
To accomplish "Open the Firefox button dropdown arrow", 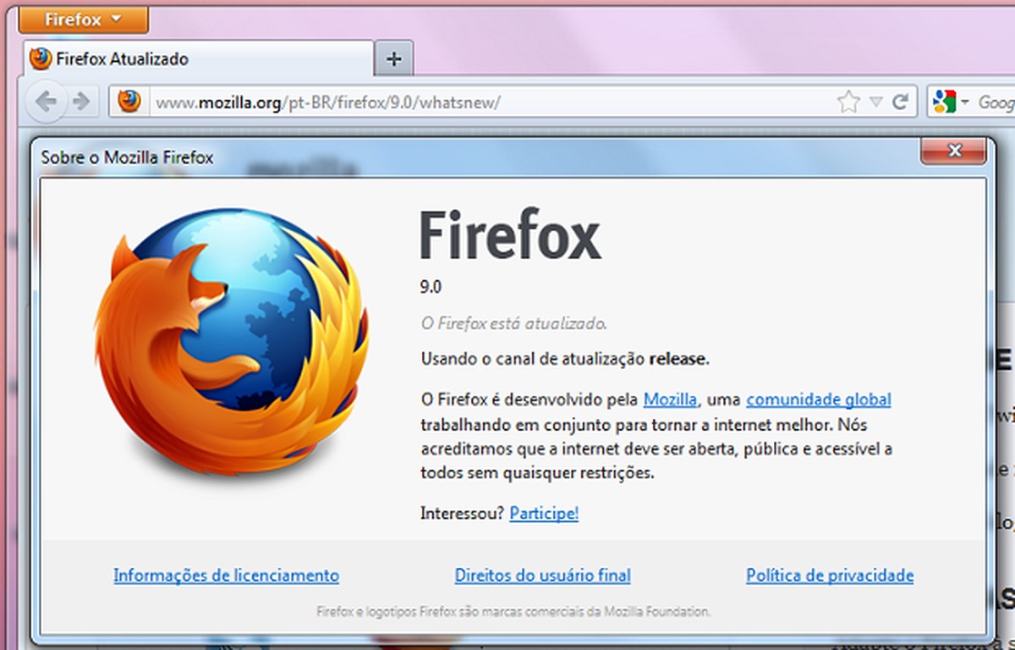I will tap(116, 19).
